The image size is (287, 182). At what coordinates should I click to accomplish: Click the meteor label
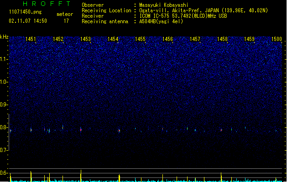(x=65, y=14)
